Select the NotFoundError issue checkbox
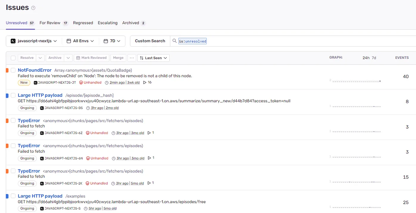This screenshot has height=213, width=416. coord(13,70)
